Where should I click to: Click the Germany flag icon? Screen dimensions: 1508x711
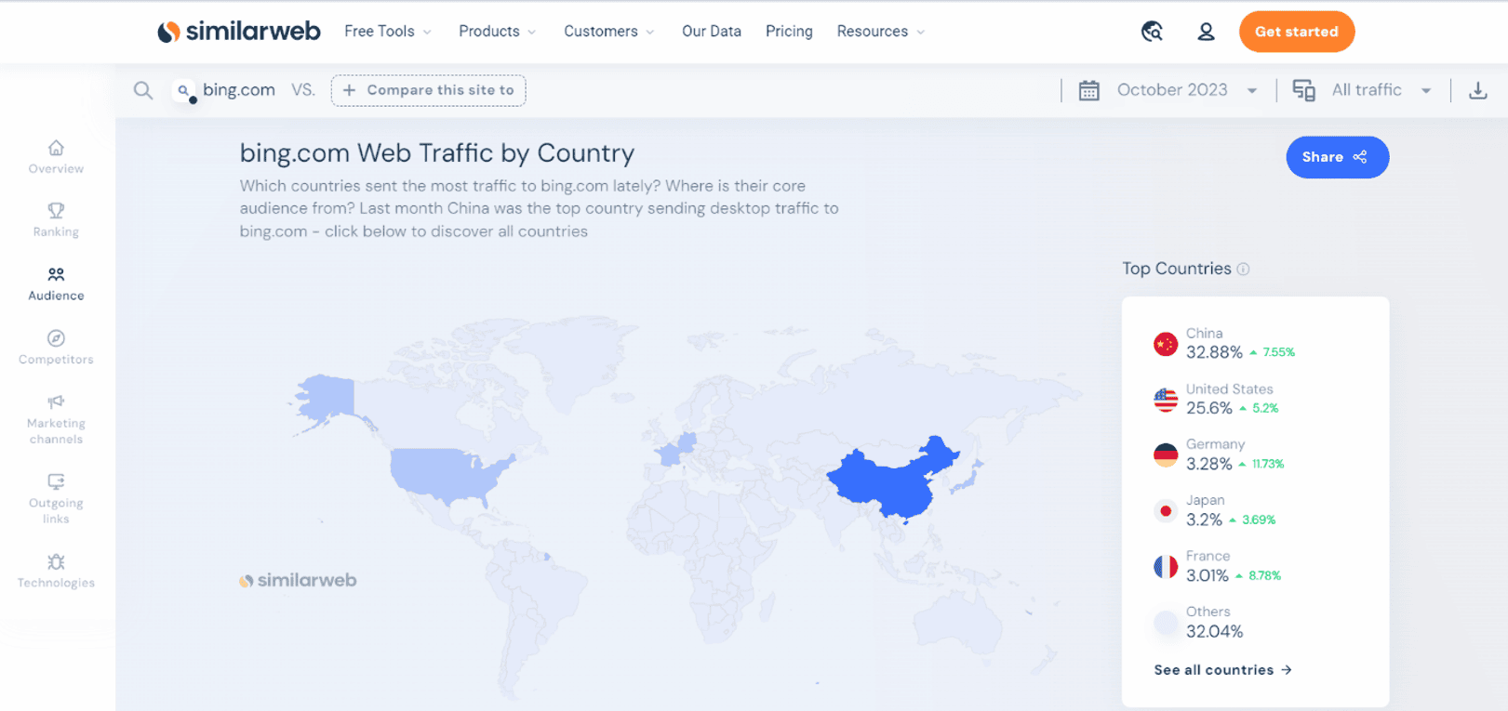pos(1166,455)
